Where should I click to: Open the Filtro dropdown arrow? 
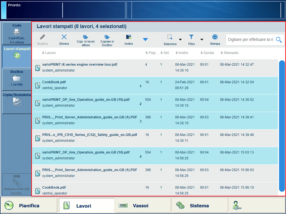[x=202, y=40]
